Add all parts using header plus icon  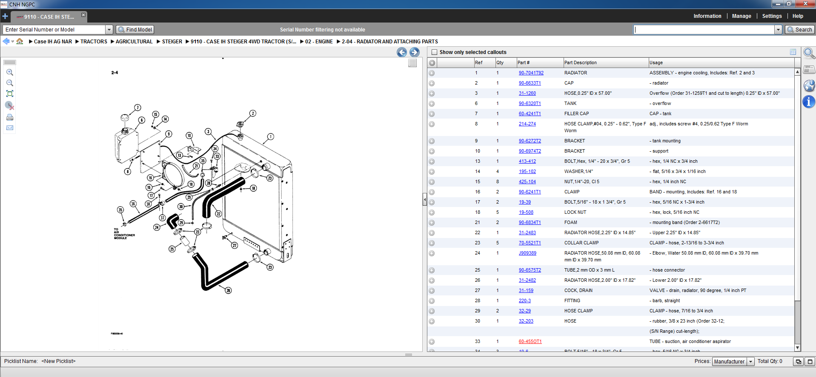(432, 63)
